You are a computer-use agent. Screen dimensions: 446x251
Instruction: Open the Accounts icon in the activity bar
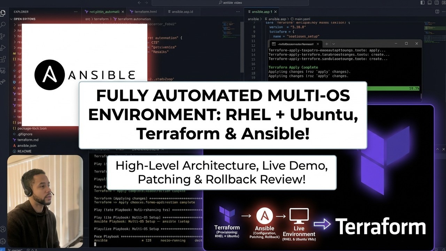click(3, 229)
